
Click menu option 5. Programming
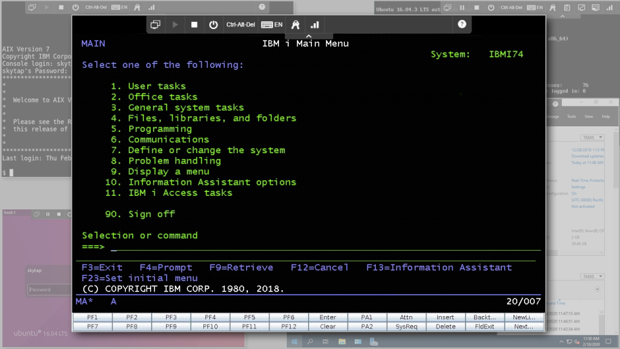pyautogui.click(x=151, y=129)
